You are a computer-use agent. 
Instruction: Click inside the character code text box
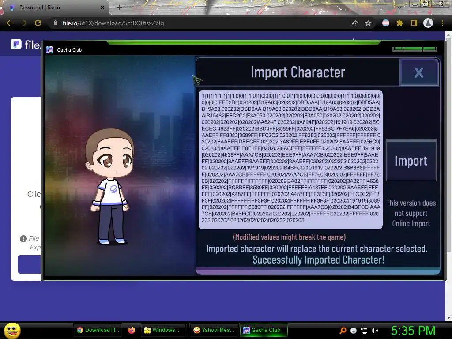click(x=290, y=160)
